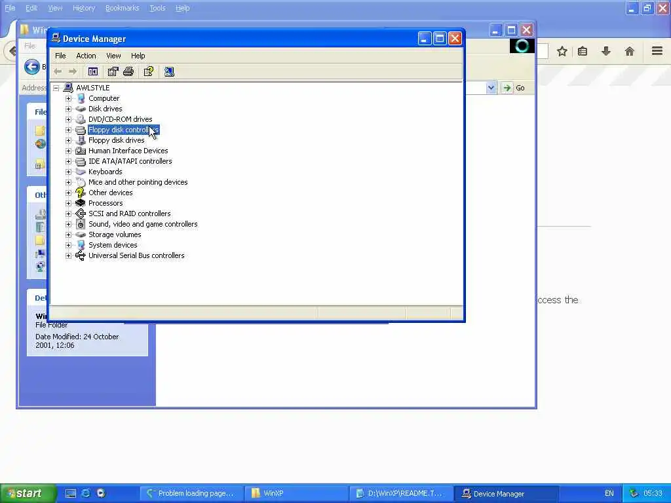Viewport: 671px width, 503px height.
Task: Select System devices tree row text
Action: click(x=113, y=245)
